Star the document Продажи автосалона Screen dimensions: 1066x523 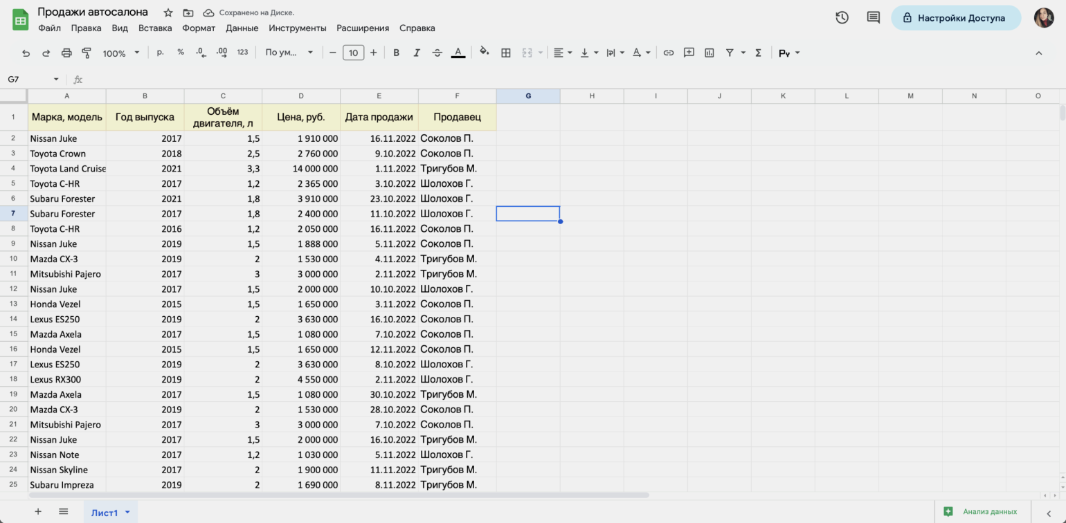(x=168, y=12)
